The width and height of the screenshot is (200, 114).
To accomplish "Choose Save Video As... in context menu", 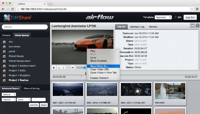I will point(103,66).
